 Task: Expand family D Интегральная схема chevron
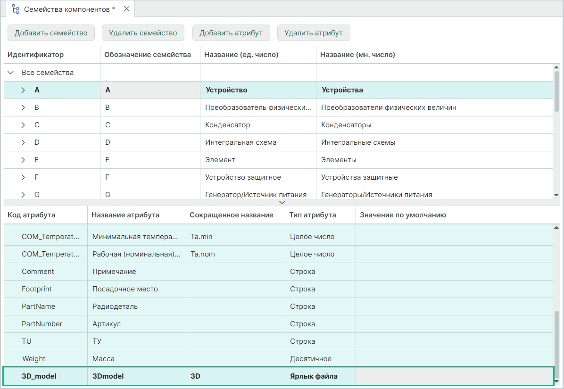[x=23, y=142]
